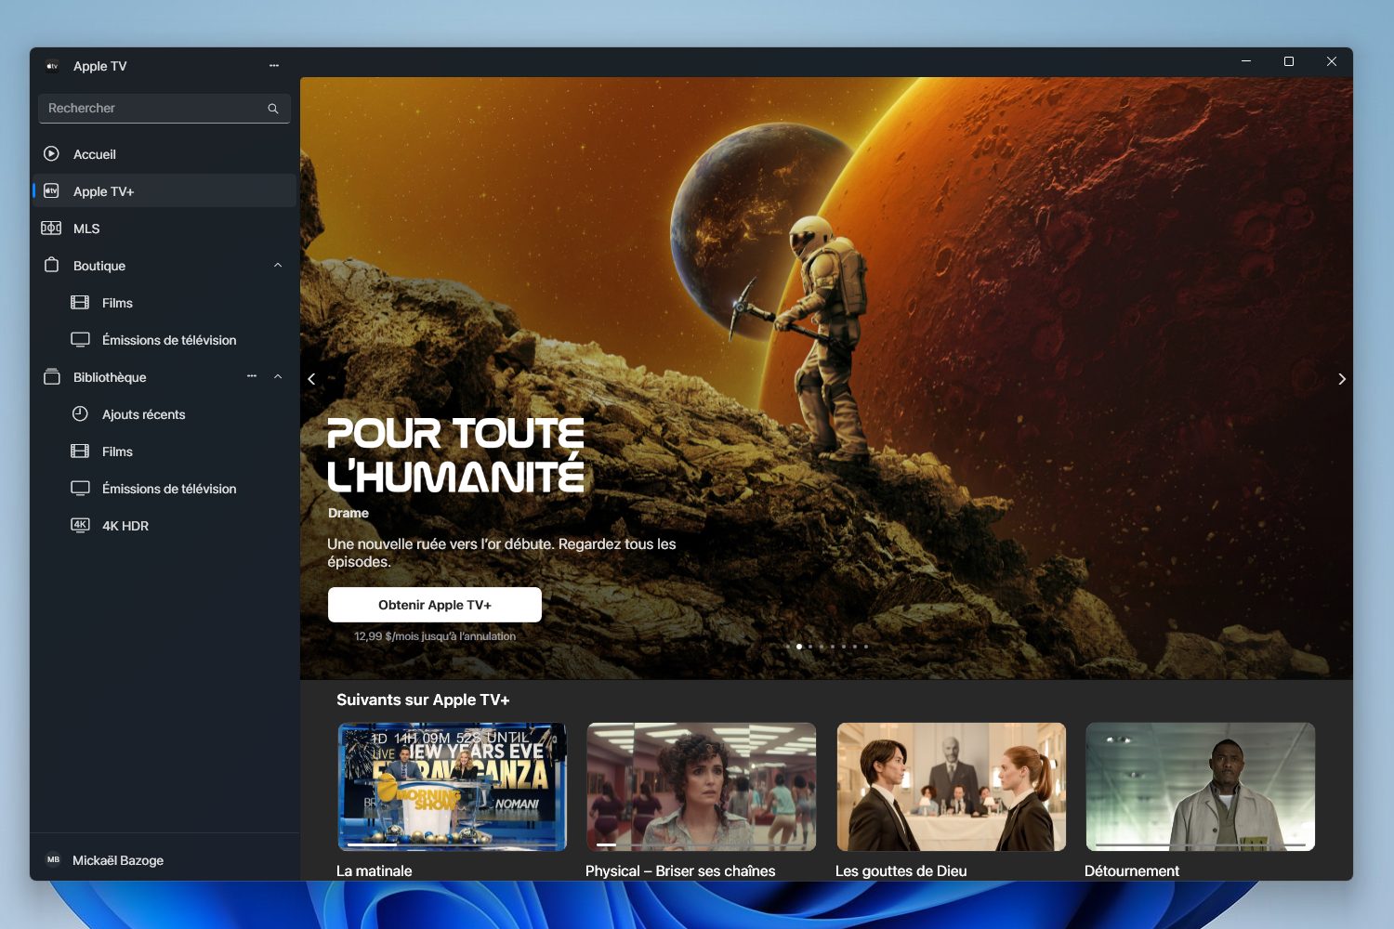The width and height of the screenshot is (1394, 929).
Task: Click the TV icon under Boutique
Action: (x=80, y=339)
